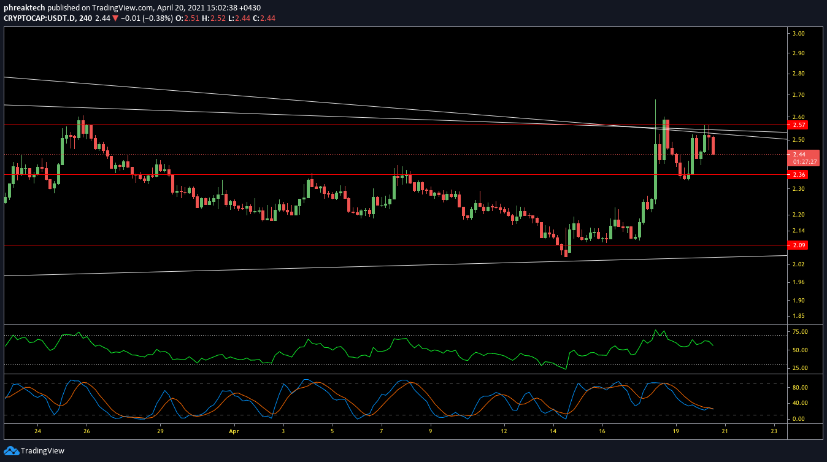
Task: Click the red 2.57 price label
Action: coord(799,125)
